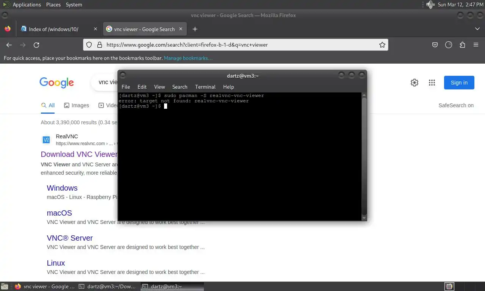Select the vnc viewer - Google Search tab
485x291 pixels.
click(x=144, y=29)
